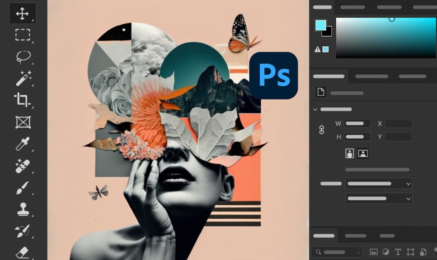
Task: Select the Brush tool
Action: click(x=23, y=187)
